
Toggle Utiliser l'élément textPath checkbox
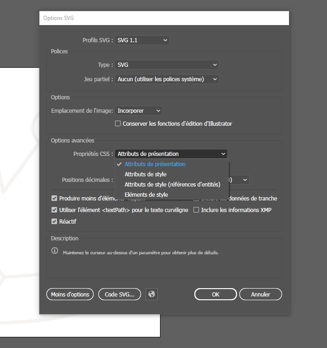55,210
